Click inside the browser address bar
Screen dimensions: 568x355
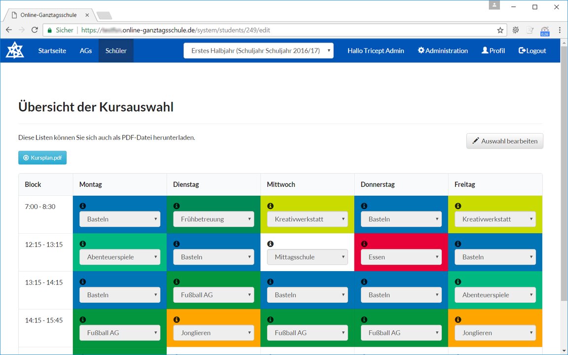[x=247, y=30]
